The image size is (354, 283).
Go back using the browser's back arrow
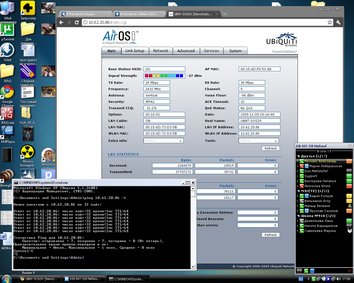coord(61,22)
